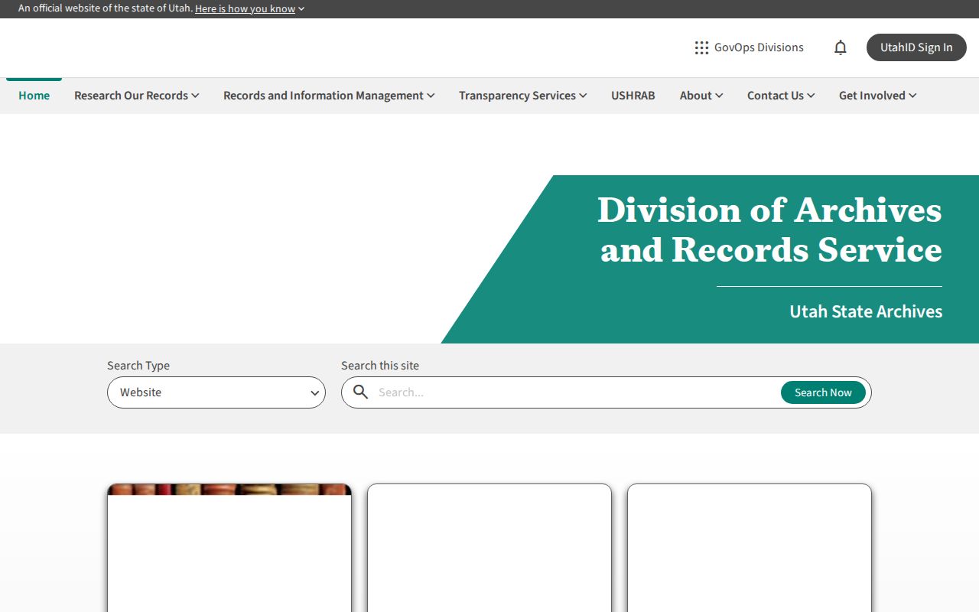979x612 pixels.
Task: Expand the chevron beside 'Here is how you know'
Action: [301, 9]
